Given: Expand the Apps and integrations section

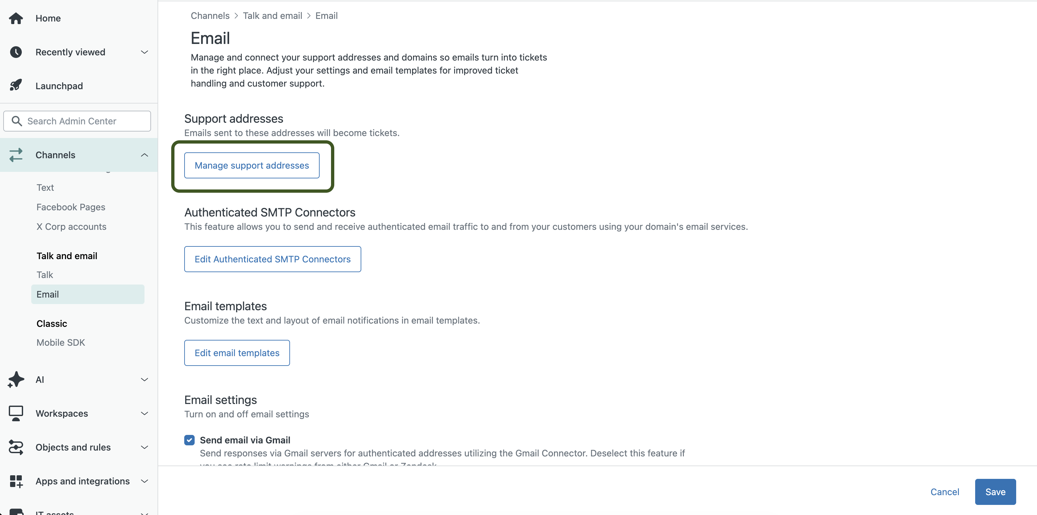Looking at the screenshot, I should tap(145, 481).
